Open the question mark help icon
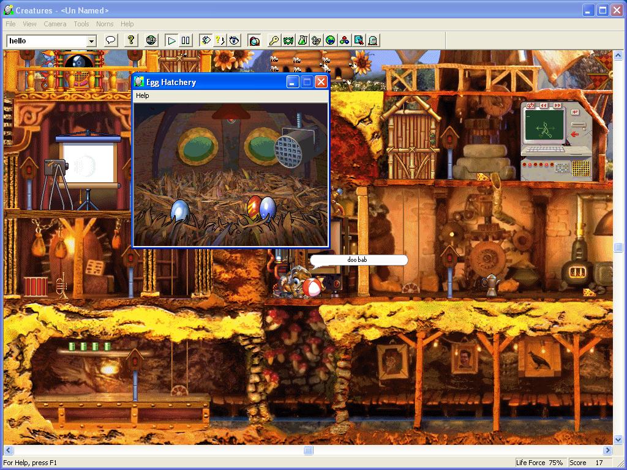The width and height of the screenshot is (627, 470). point(131,40)
